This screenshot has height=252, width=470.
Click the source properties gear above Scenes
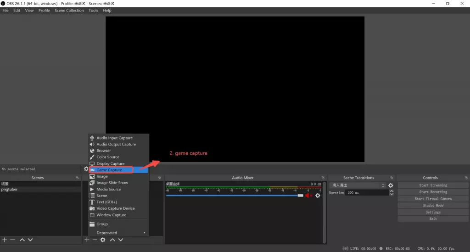pos(86,169)
